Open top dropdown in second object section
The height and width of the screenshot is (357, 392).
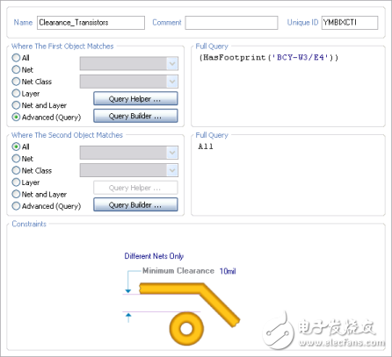(129, 153)
